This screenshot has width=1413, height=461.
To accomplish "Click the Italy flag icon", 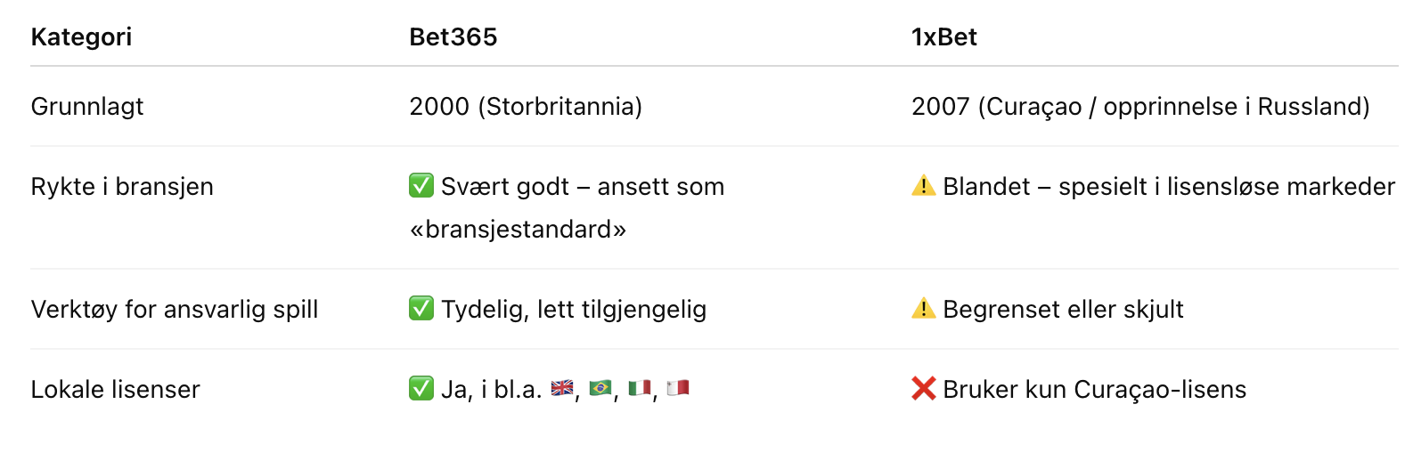I will point(640,388).
